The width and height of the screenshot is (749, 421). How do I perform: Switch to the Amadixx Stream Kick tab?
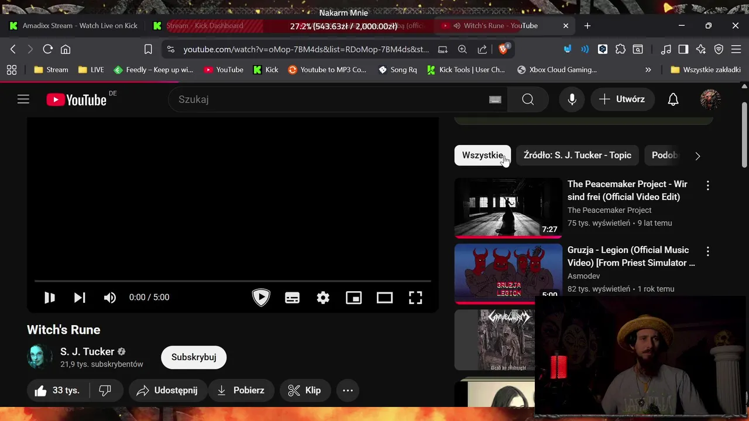(x=74, y=26)
